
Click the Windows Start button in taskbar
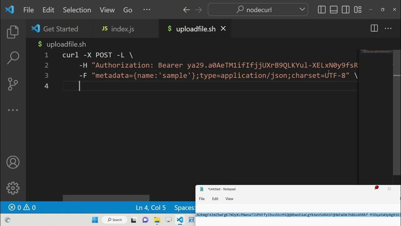95,220
